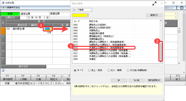
Task: Click the 振替伝票 field
Action: (60, 14)
